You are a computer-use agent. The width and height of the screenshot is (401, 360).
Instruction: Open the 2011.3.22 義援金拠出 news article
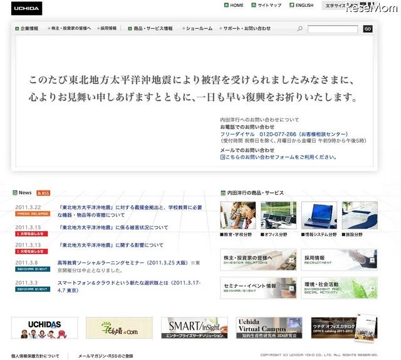[130, 211]
